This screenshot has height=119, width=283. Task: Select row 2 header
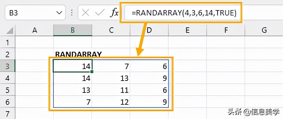[7, 54]
